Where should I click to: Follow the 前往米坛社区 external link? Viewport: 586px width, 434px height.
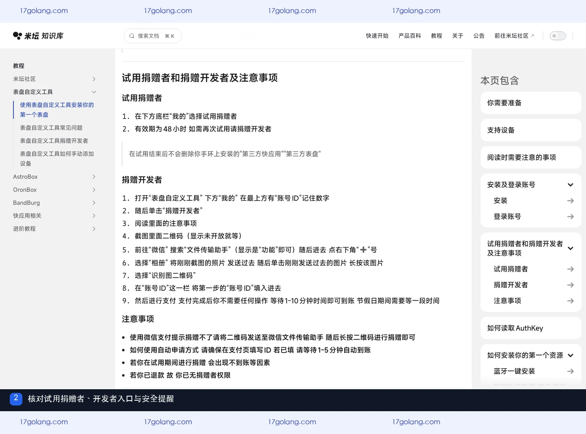(514, 36)
